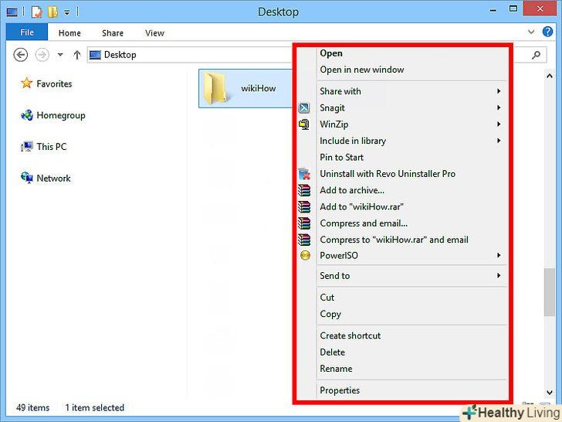Click the Properties quick access toolbar icon

(36, 12)
